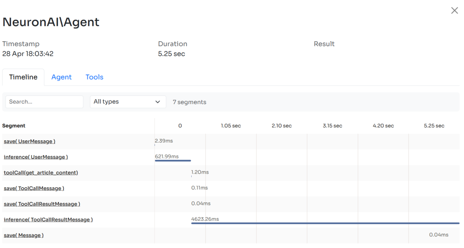Open the save( ToolCallMessage ) segment
The height and width of the screenshot is (248, 464).
tap(34, 188)
